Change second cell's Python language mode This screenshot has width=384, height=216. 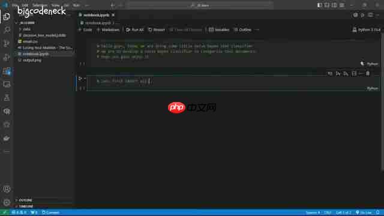coord(372,88)
